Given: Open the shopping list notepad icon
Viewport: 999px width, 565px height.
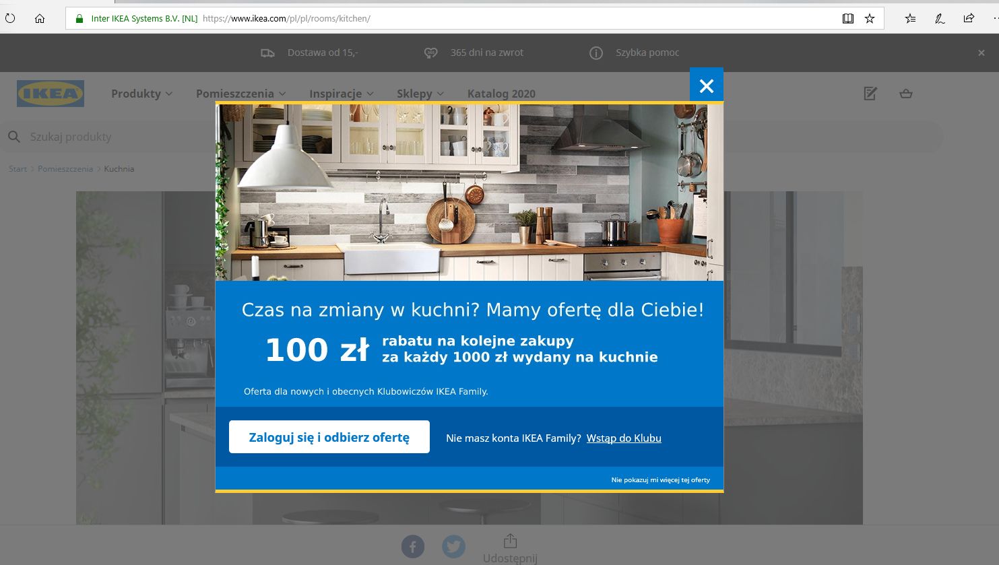Looking at the screenshot, I should click(x=870, y=94).
